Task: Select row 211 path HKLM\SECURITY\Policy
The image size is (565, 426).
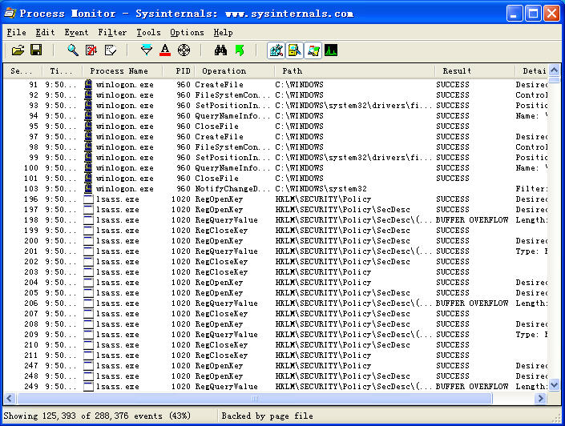Action: pyautogui.click(x=323, y=356)
